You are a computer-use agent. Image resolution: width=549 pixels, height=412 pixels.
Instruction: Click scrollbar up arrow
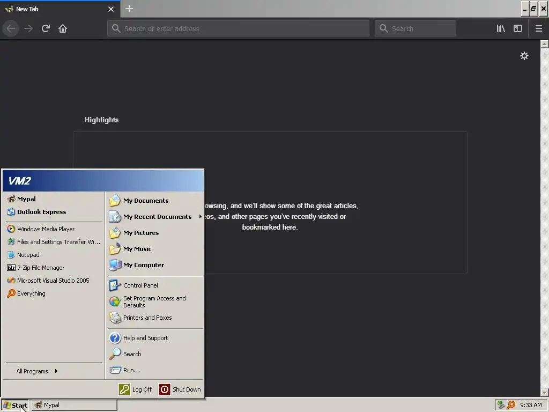(544, 44)
